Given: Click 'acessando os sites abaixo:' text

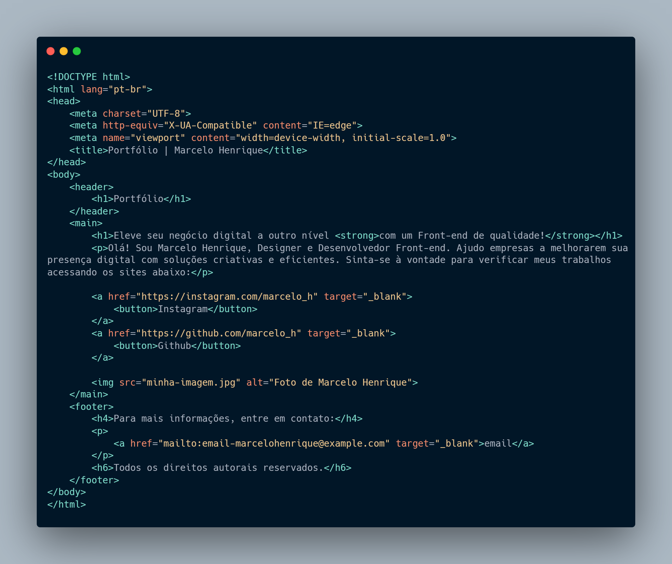Looking at the screenshot, I should pos(119,272).
